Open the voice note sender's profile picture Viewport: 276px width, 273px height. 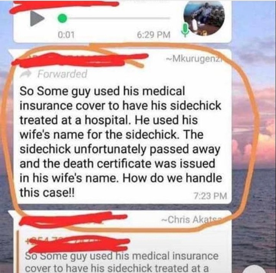[204, 18]
